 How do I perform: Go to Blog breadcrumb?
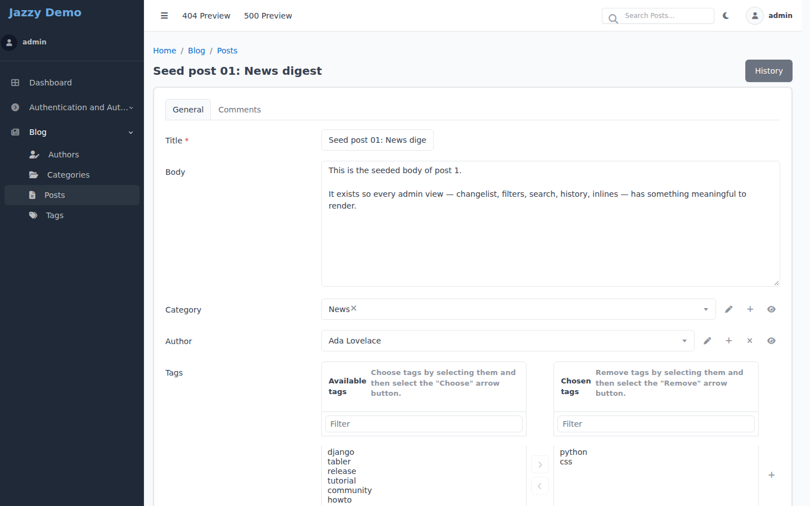coord(196,51)
